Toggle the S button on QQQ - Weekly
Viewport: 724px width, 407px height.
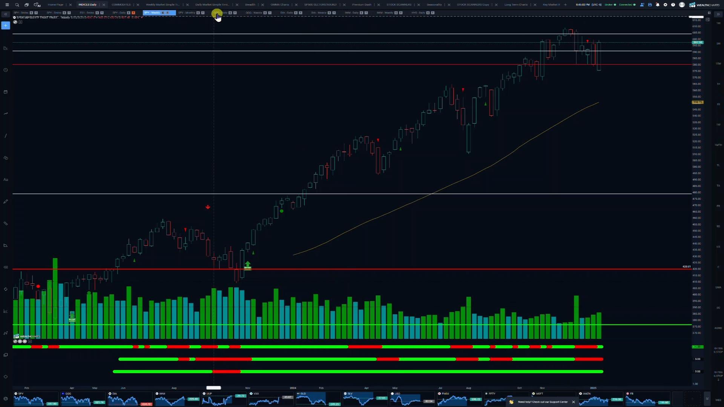pyautogui.click(x=265, y=12)
